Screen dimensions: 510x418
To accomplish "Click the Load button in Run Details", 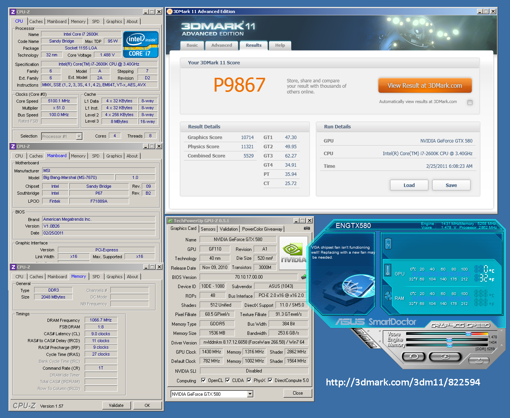I will pos(409,185).
